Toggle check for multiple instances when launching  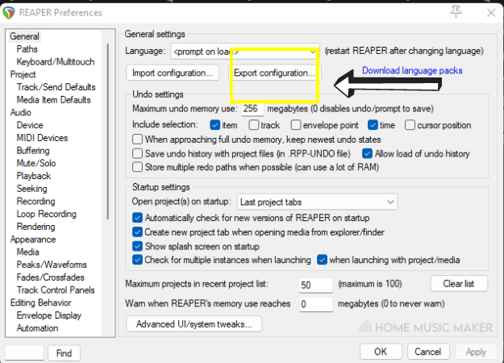[137, 260]
